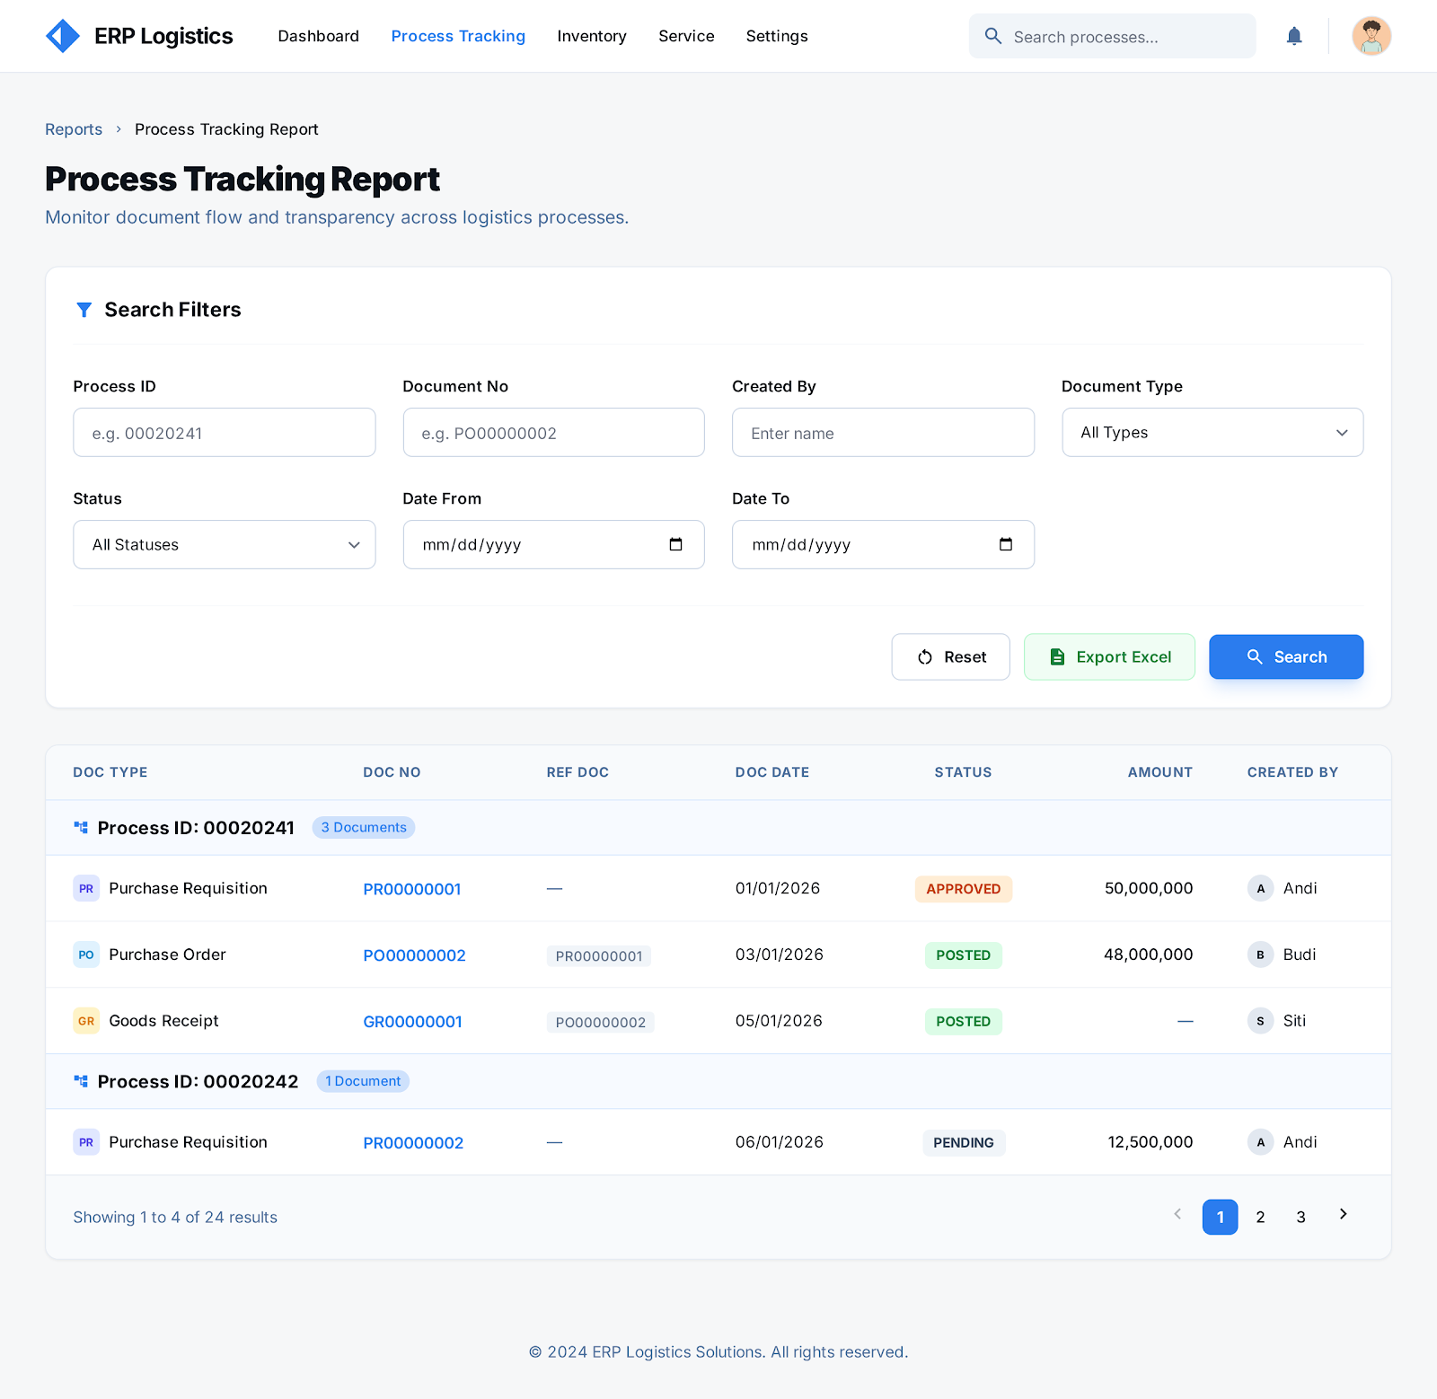
Task: Jump to page 2 of results
Action: click(1260, 1217)
